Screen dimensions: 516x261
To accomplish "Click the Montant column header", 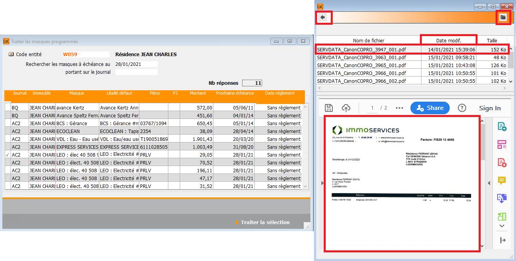I will coord(198,93).
